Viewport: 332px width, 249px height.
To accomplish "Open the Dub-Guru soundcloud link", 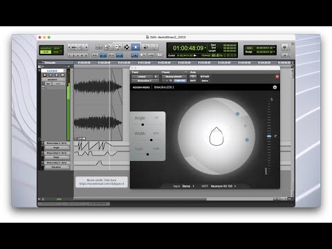I will pyautogui.click(x=102, y=184).
